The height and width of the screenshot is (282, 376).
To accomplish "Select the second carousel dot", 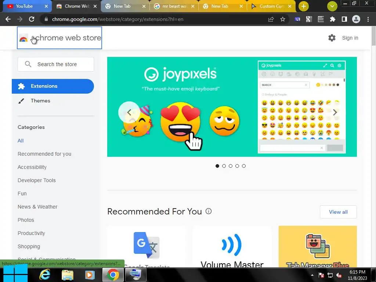I will tap(224, 166).
